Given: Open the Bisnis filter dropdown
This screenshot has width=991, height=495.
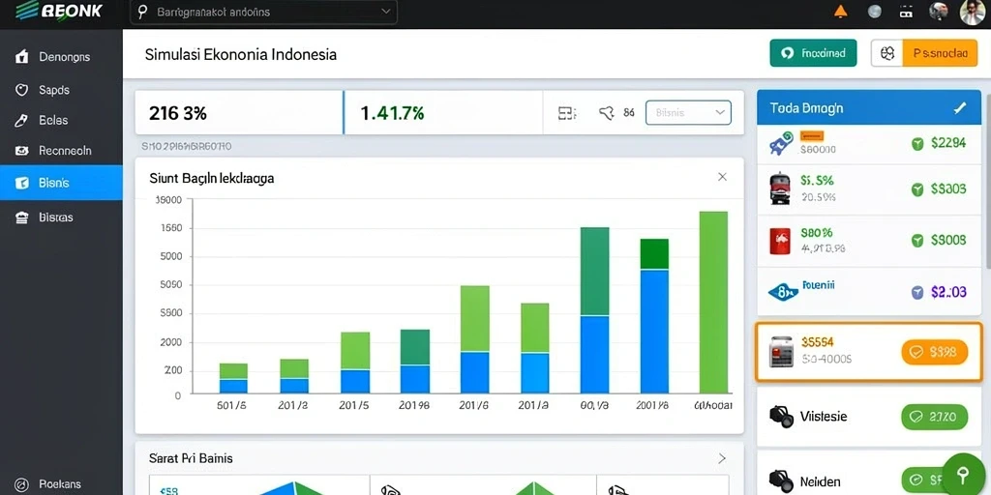Looking at the screenshot, I should click(x=688, y=113).
